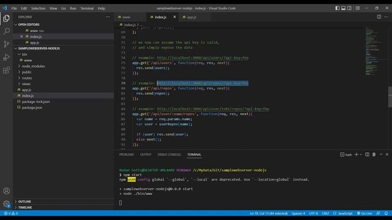This screenshot has height=220, width=392.
Task: Expand the node_modules folder
Action: pos(64,66)
